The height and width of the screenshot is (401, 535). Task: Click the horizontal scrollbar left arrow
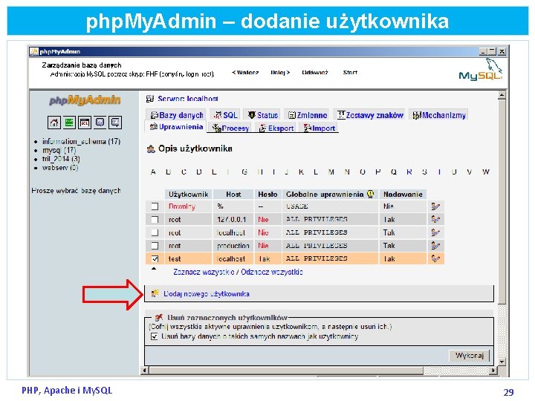[x=145, y=370]
